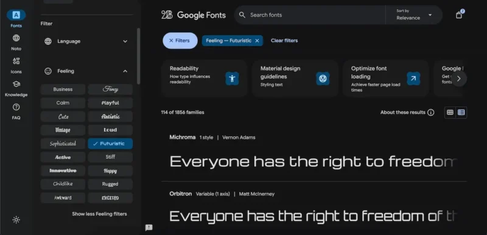Image resolution: width=487 pixels, height=235 pixels.
Task: Click the Orbitron font preview text
Action: pos(314,216)
